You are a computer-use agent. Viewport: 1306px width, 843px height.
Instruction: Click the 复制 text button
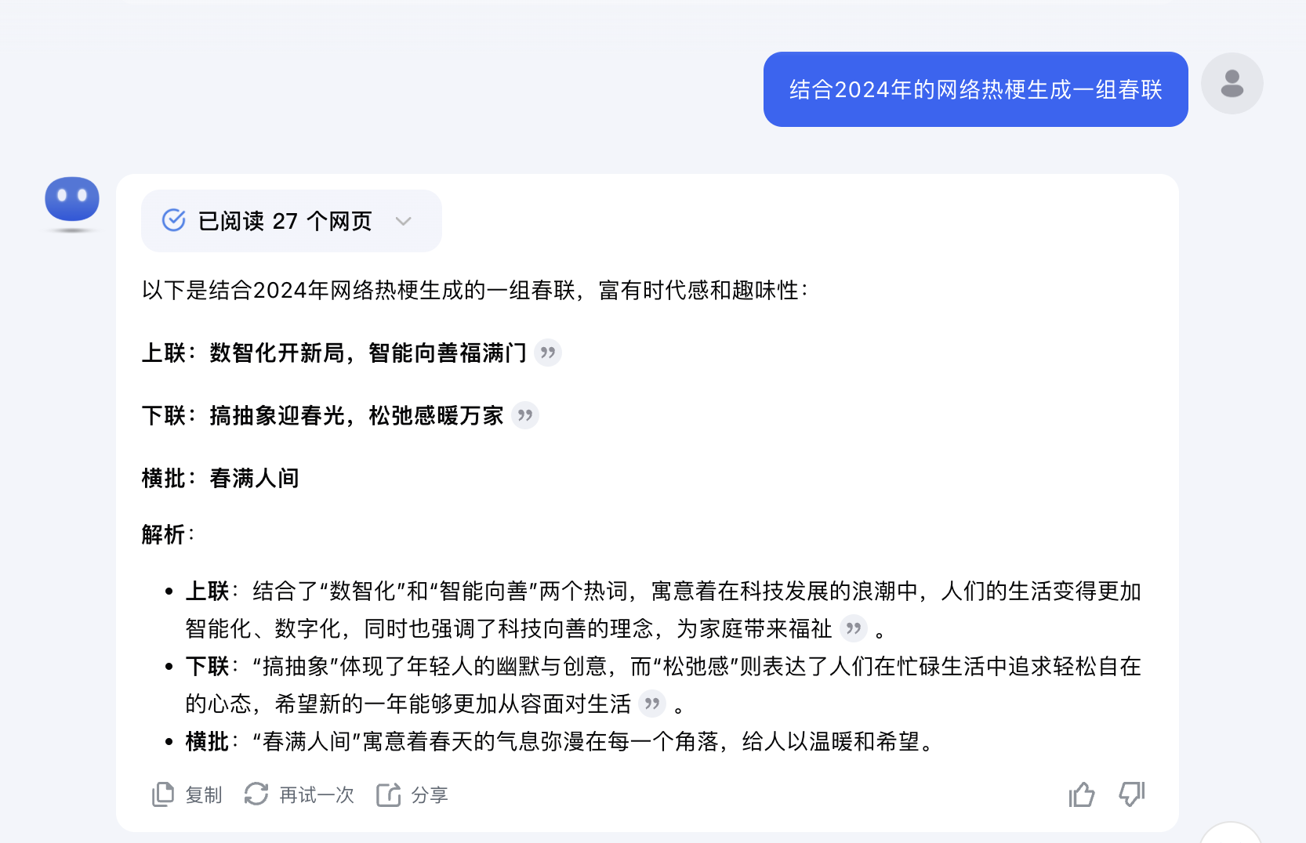pyautogui.click(x=204, y=795)
